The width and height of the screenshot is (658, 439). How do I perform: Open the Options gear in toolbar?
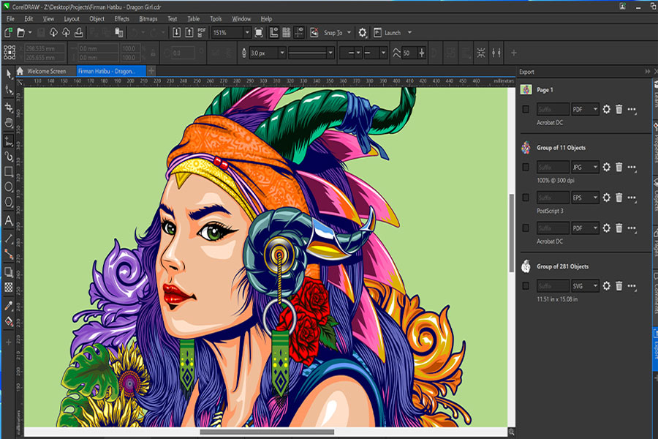(363, 32)
